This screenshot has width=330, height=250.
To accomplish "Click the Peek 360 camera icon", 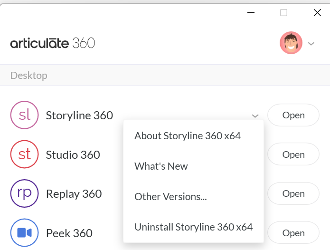I will point(24,232).
